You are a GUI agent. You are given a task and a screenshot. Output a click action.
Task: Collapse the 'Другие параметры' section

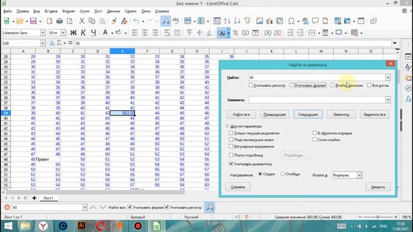(x=228, y=126)
